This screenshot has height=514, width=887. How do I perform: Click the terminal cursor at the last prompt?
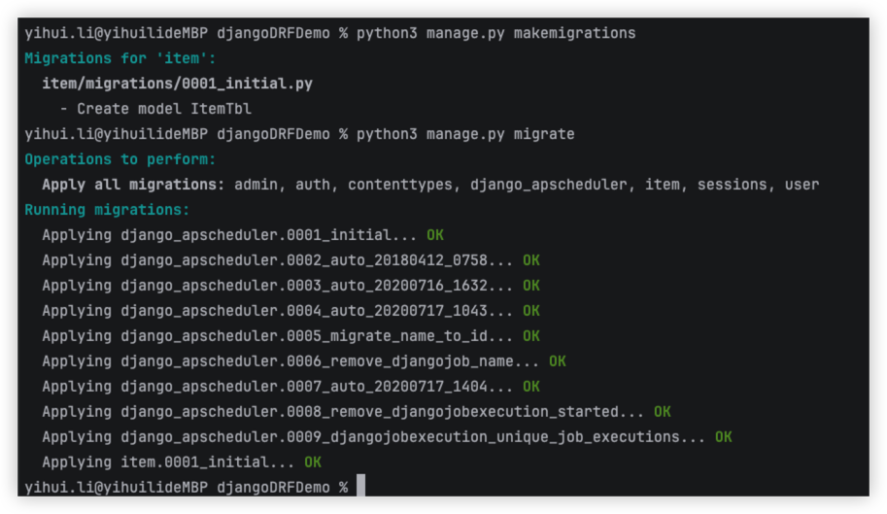click(360, 486)
